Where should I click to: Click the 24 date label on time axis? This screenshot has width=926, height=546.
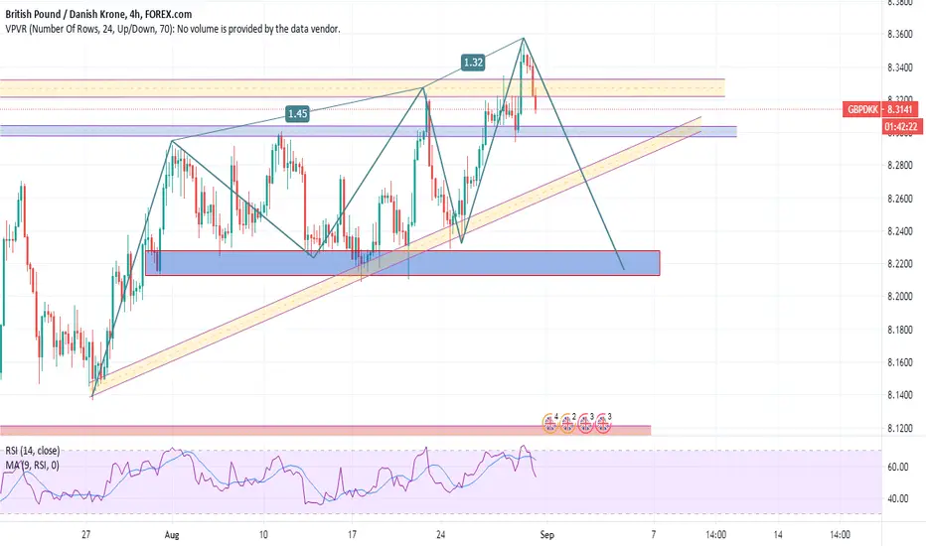[x=440, y=535]
